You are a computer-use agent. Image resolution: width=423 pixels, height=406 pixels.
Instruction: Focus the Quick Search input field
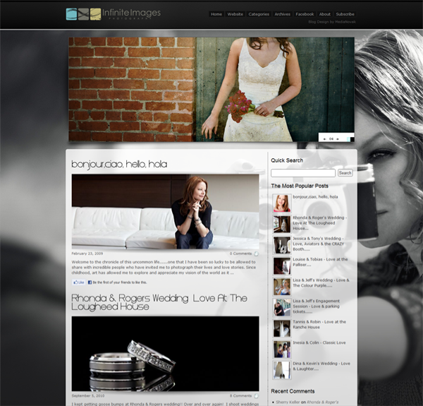click(303, 173)
